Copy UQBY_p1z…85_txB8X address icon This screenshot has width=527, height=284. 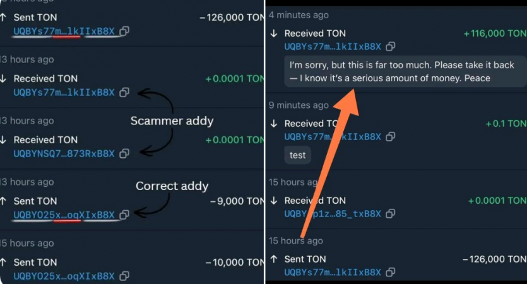coord(390,213)
